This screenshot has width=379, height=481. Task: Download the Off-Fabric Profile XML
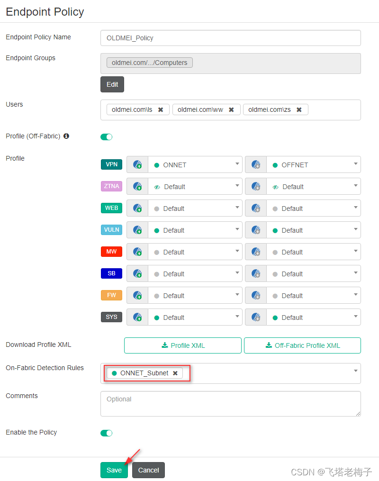[302, 345]
